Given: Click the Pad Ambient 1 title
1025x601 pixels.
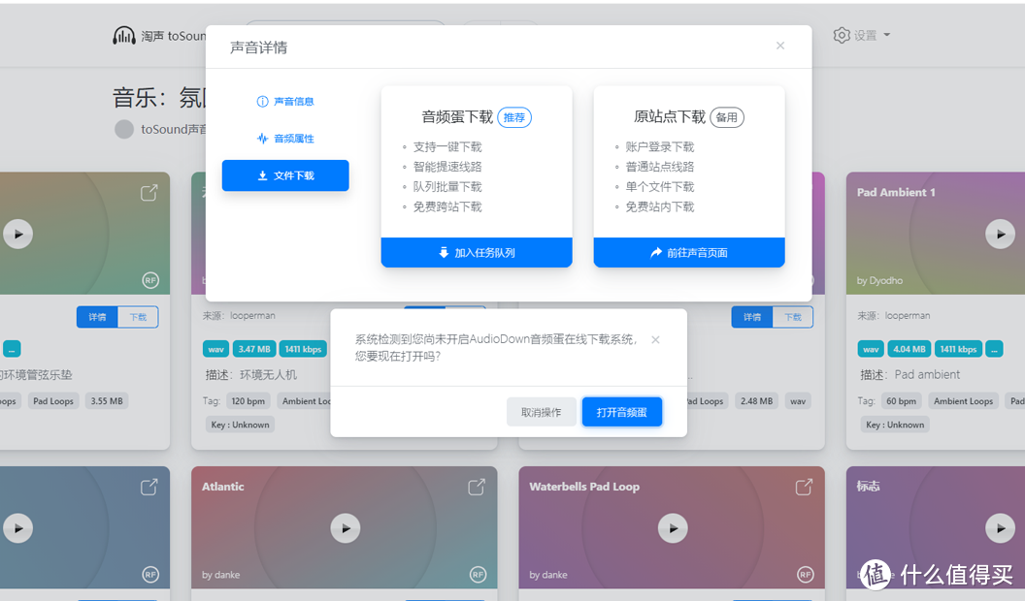Looking at the screenshot, I should coord(896,193).
